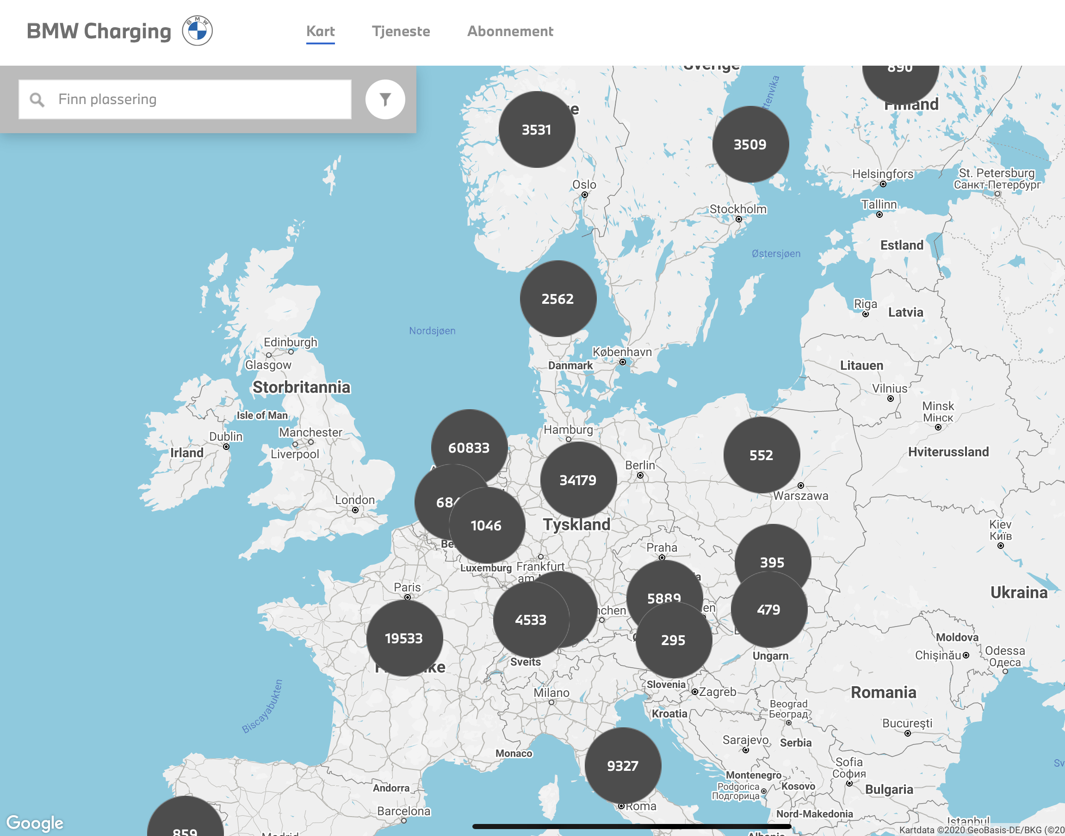Select the 5889 cluster below Praha

click(664, 587)
